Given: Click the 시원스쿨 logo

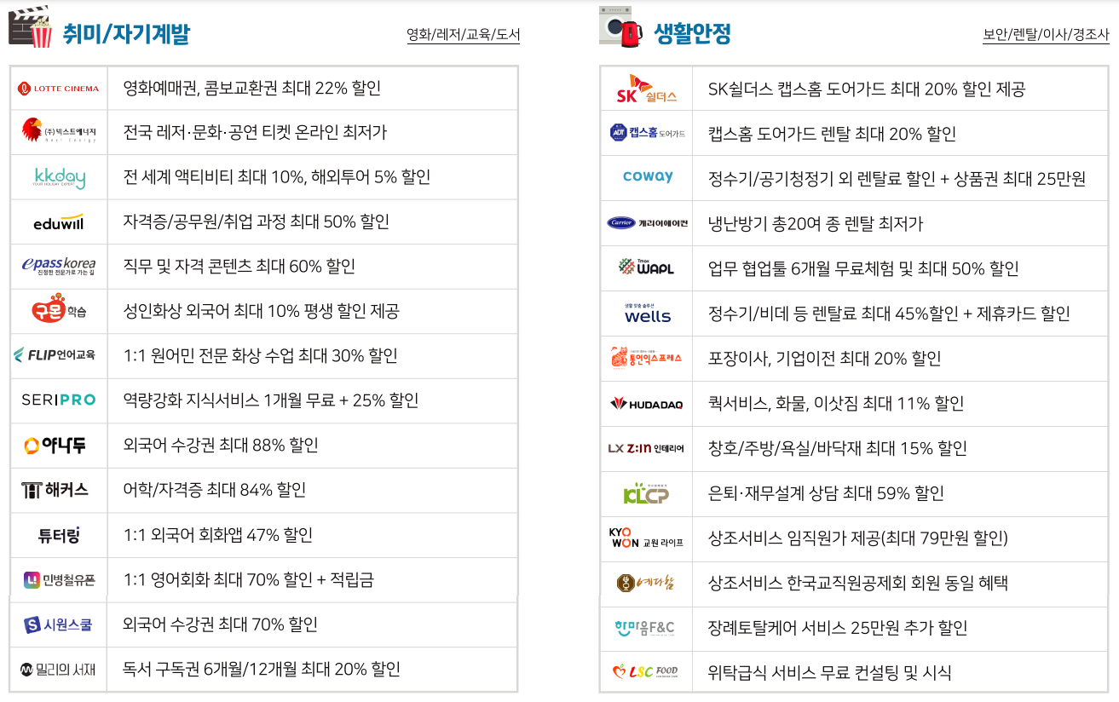Looking at the screenshot, I should 59,624.
